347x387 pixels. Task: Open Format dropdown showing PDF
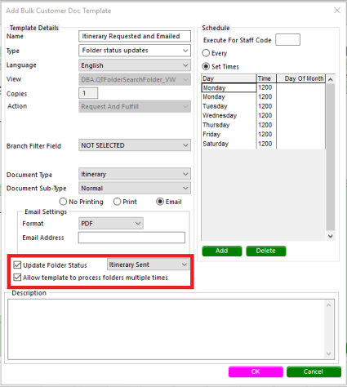(x=111, y=224)
